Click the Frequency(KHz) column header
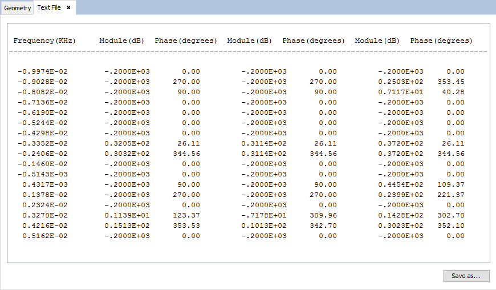The width and height of the screenshot is (496, 290). (44, 41)
